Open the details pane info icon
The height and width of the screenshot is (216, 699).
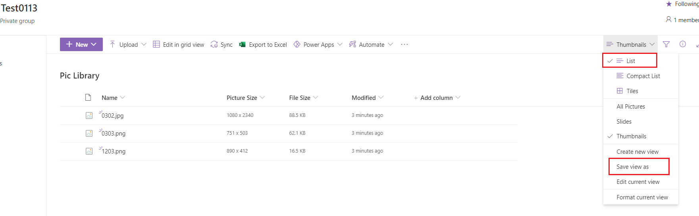click(683, 44)
